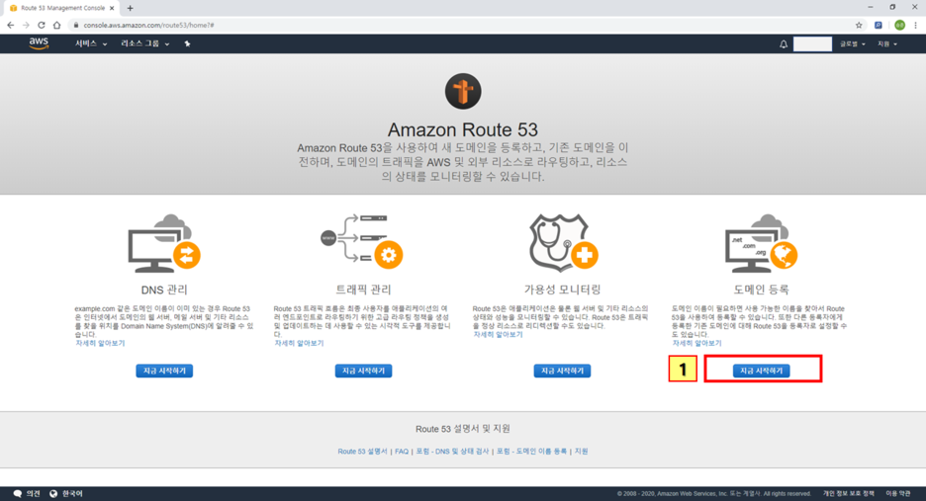Open 포럼 - 도메인 이름 등록 link
926x501 pixels.
coord(531,452)
